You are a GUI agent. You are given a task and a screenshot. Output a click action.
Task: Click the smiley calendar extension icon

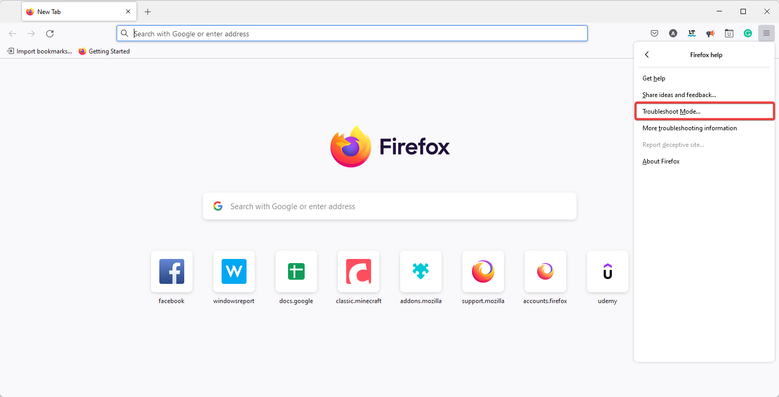[729, 33]
